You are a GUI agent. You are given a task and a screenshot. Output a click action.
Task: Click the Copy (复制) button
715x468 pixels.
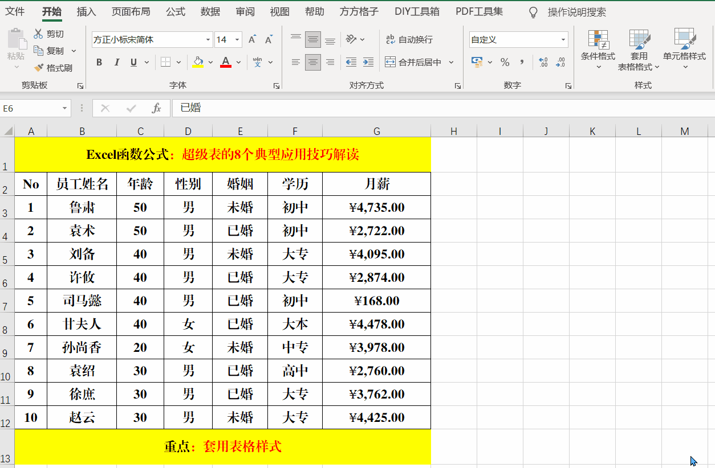[49, 51]
